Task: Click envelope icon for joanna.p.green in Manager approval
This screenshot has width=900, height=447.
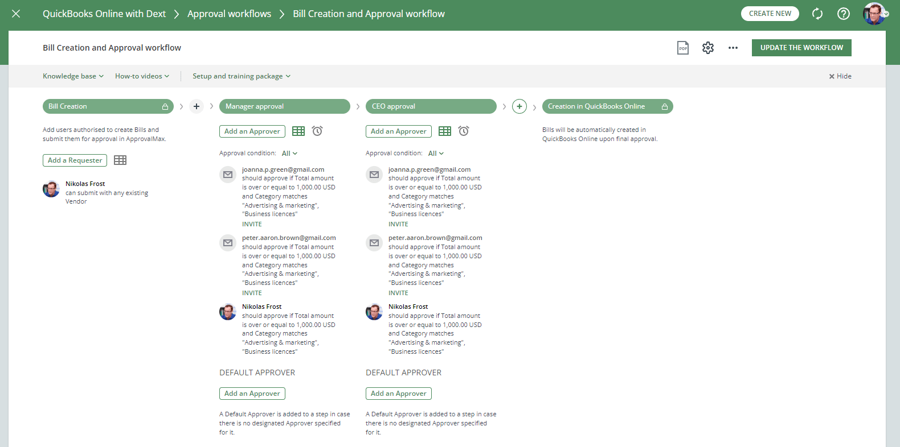Action: [228, 175]
